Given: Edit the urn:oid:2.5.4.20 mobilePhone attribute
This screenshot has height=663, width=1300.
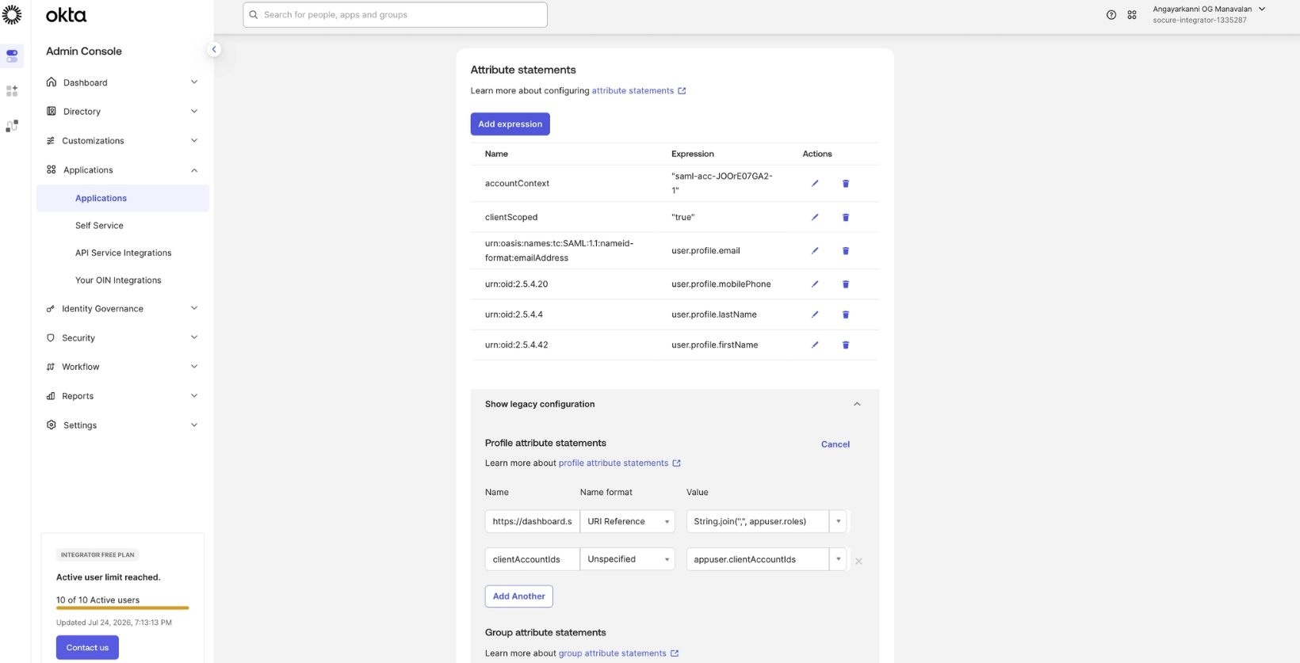Looking at the screenshot, I should click(815, 284).
